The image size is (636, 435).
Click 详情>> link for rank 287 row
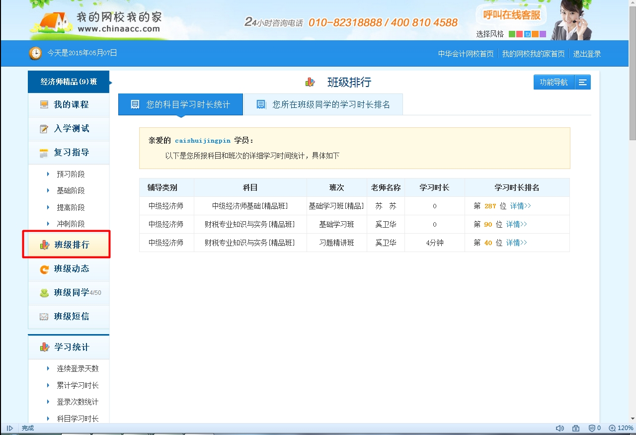coord(520,206)
